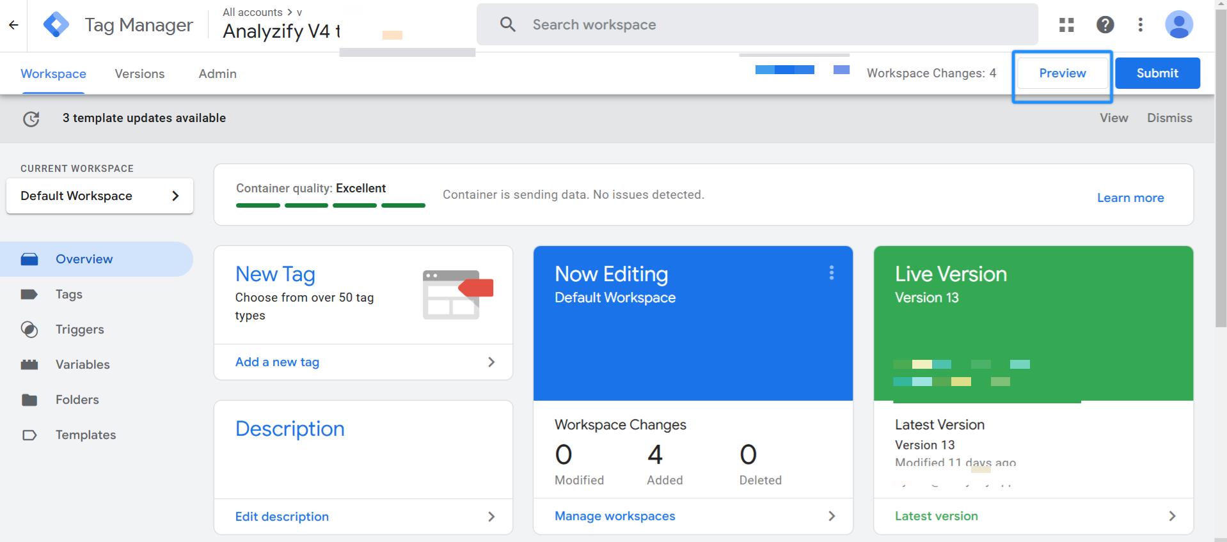Click in the Search workspace field
Viewport: 1227px width, 542px height.
[x=757, y=25]
